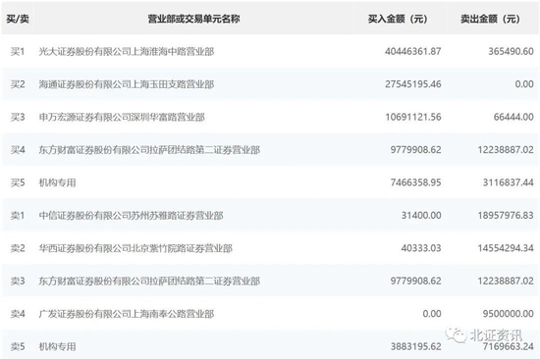
Task: Click 9779908.62 in the 买4 row
Action: click(415, 150)
